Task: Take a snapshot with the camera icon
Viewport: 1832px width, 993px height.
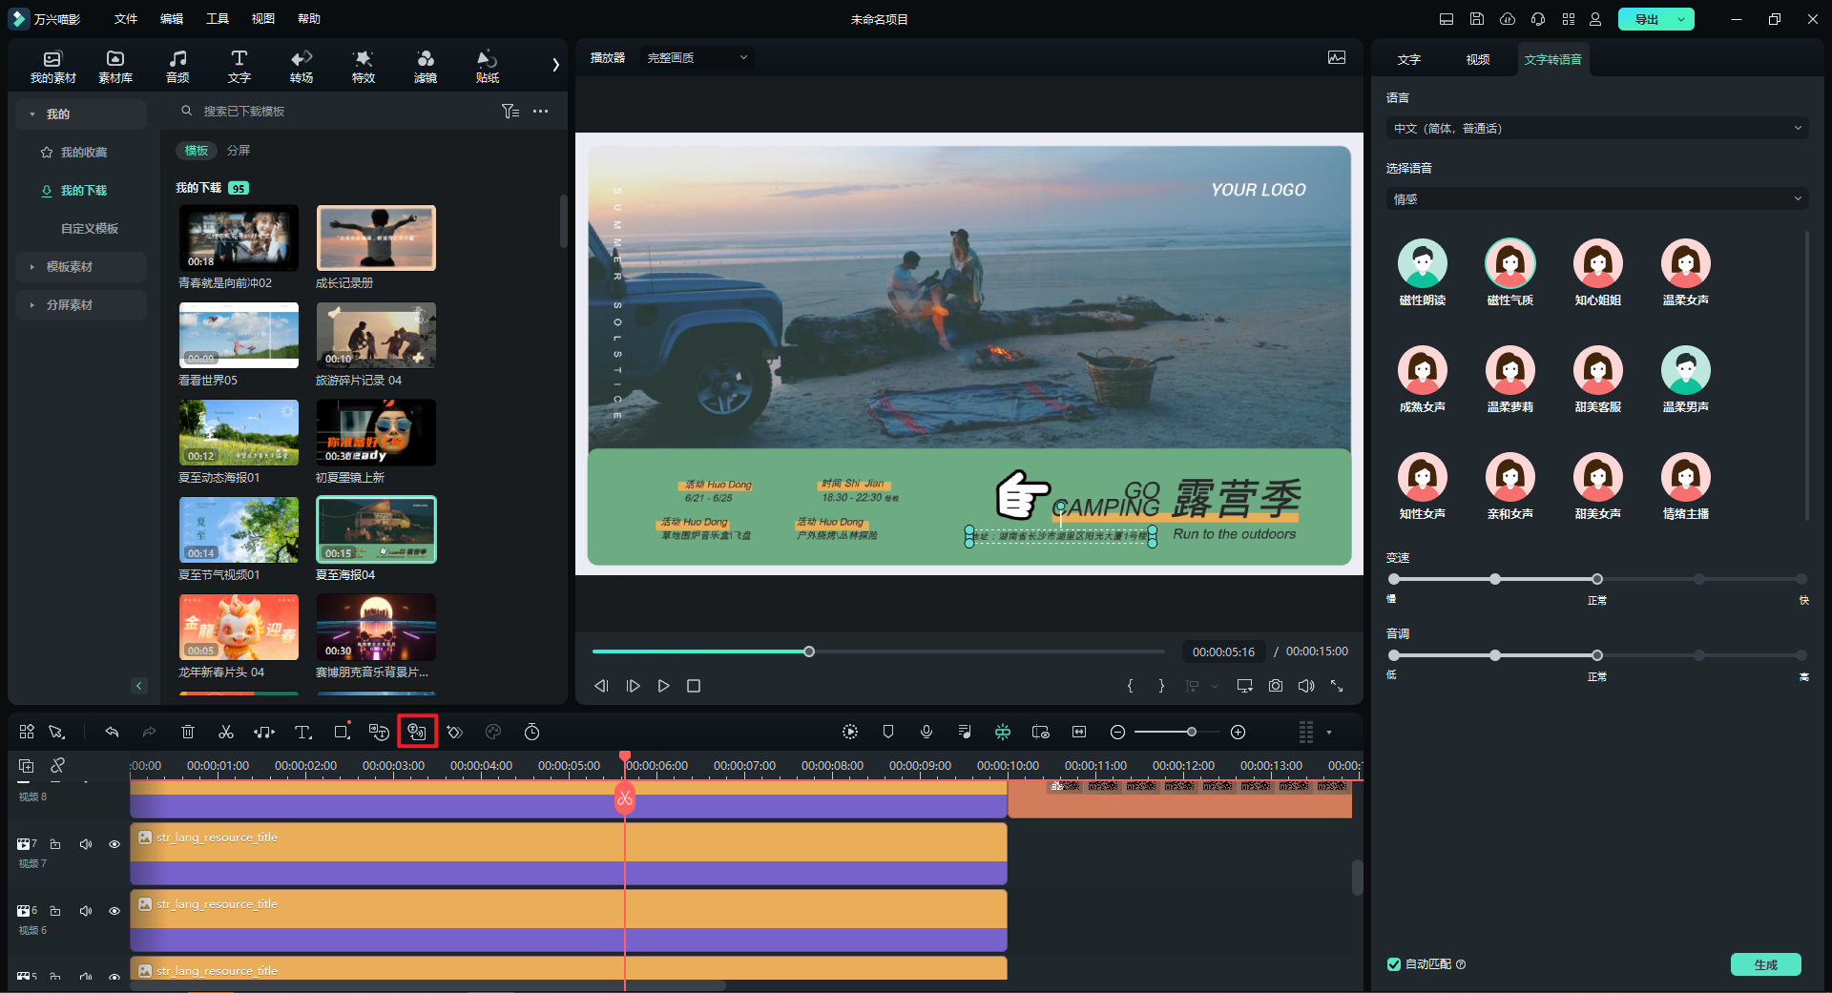Action: (1276, 686)
